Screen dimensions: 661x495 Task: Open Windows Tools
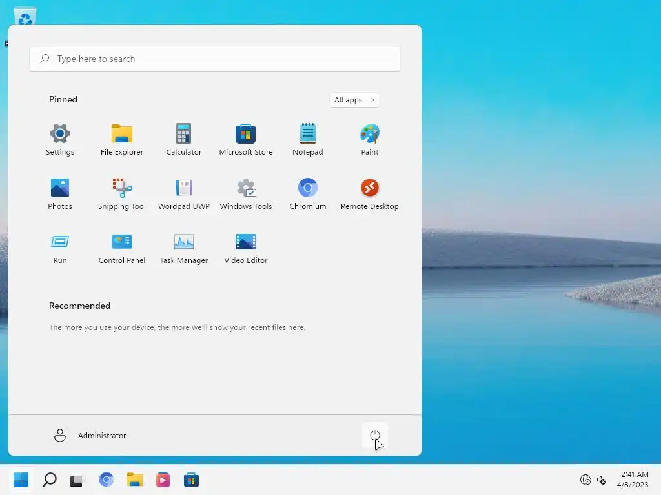click(x=246, y=194)
